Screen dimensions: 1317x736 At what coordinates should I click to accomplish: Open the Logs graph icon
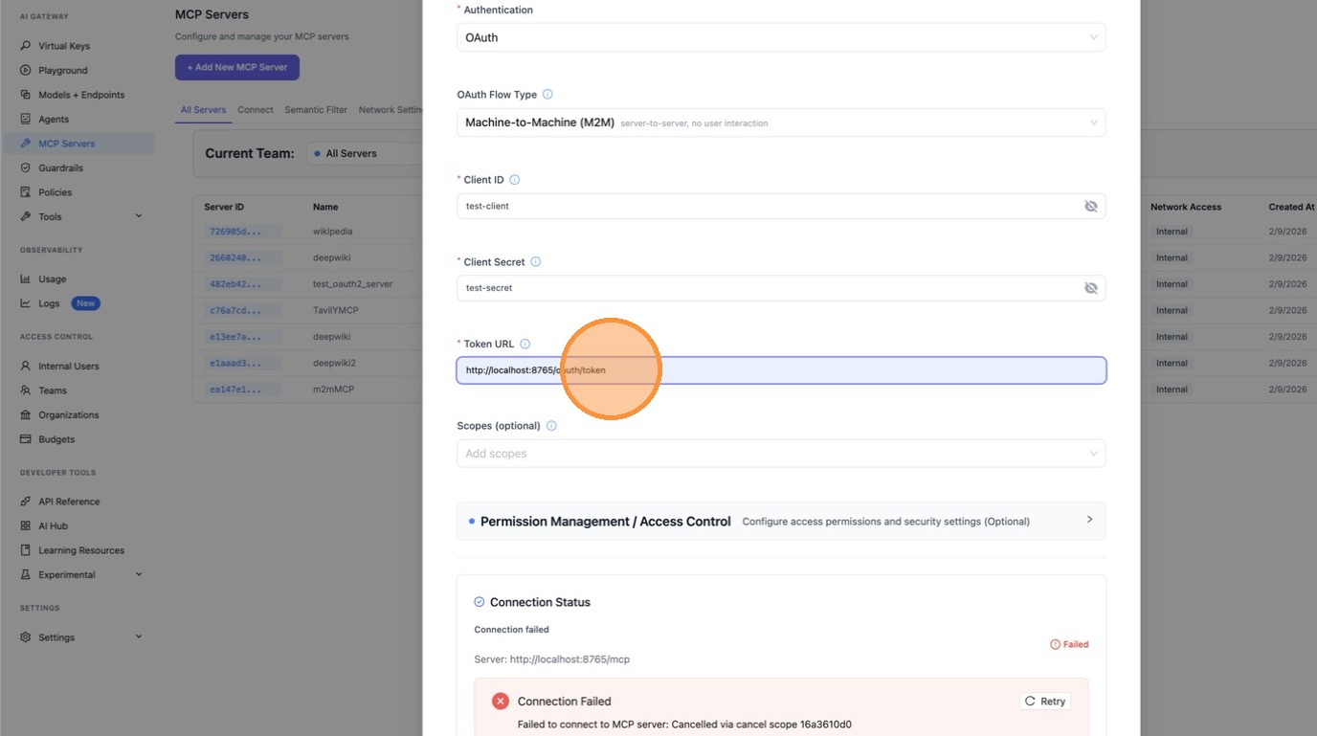(26, 303)
